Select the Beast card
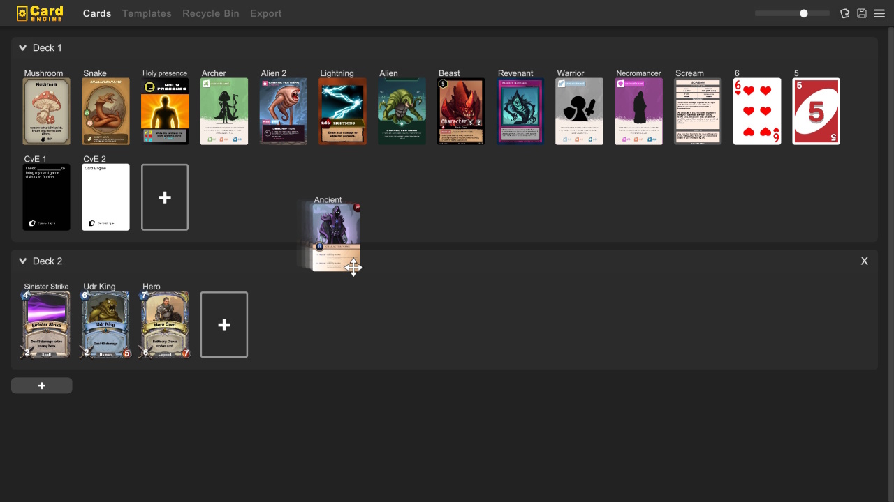Image resolution: width=894 pixels, height=502 pixels. pos(461,112)
